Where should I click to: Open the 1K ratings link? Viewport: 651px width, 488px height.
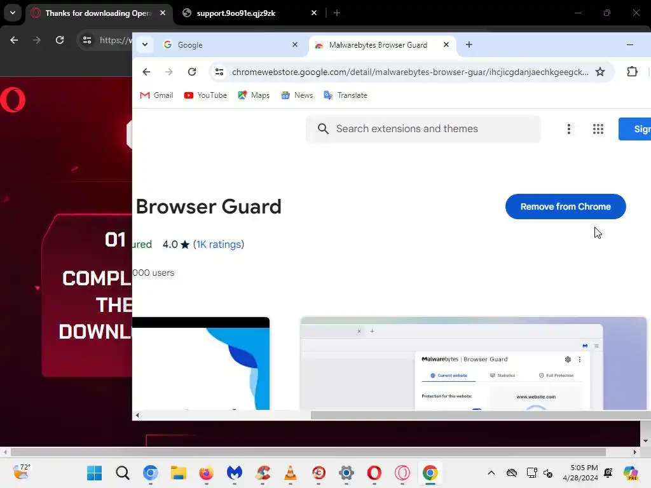point(219,244)
